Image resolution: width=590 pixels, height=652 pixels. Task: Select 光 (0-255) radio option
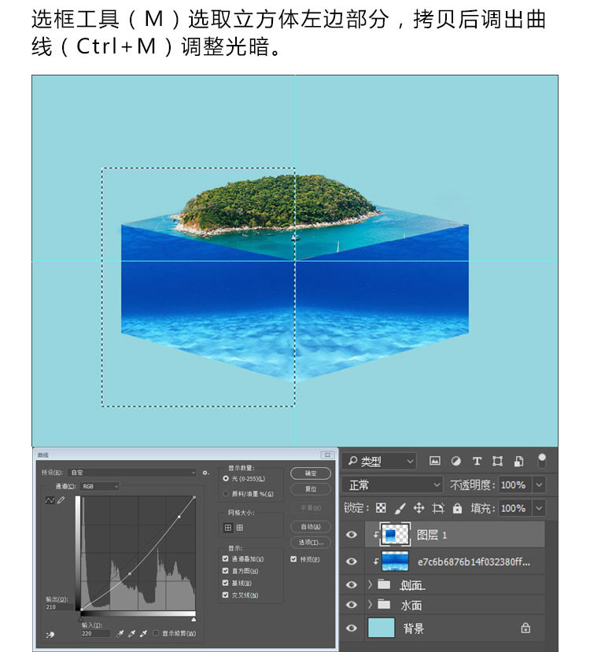coord(226,479)
